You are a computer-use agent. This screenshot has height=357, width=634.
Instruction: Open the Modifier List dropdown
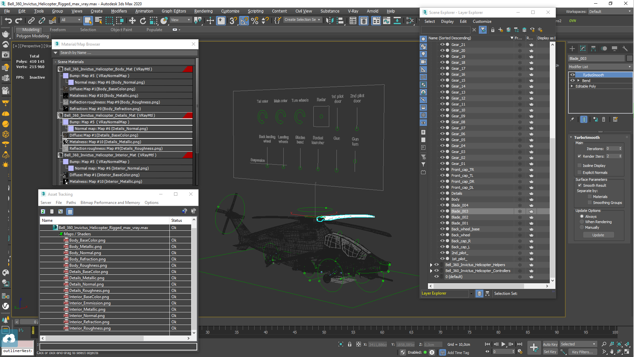click(600, 67)
